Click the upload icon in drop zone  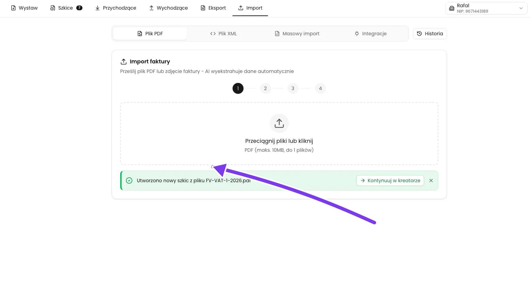point(279,123)
